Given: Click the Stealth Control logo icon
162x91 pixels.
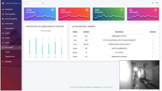Looking at the screenshot, I should (3, 3).
